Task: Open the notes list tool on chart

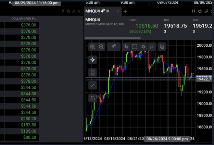Action: coord(92,73)
